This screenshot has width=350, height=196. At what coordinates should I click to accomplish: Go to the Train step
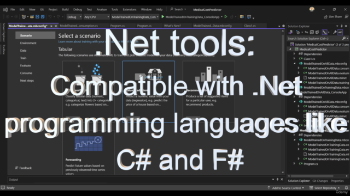(x=23, y=58)
